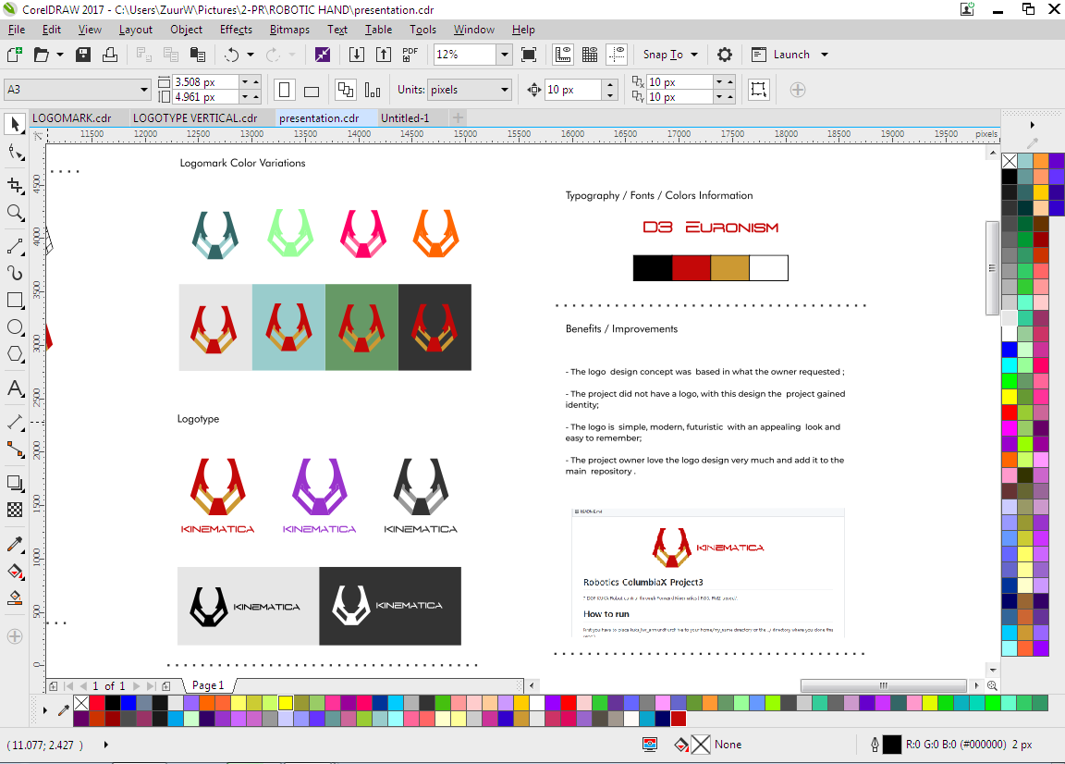Click the Print icon

[110, 55]
